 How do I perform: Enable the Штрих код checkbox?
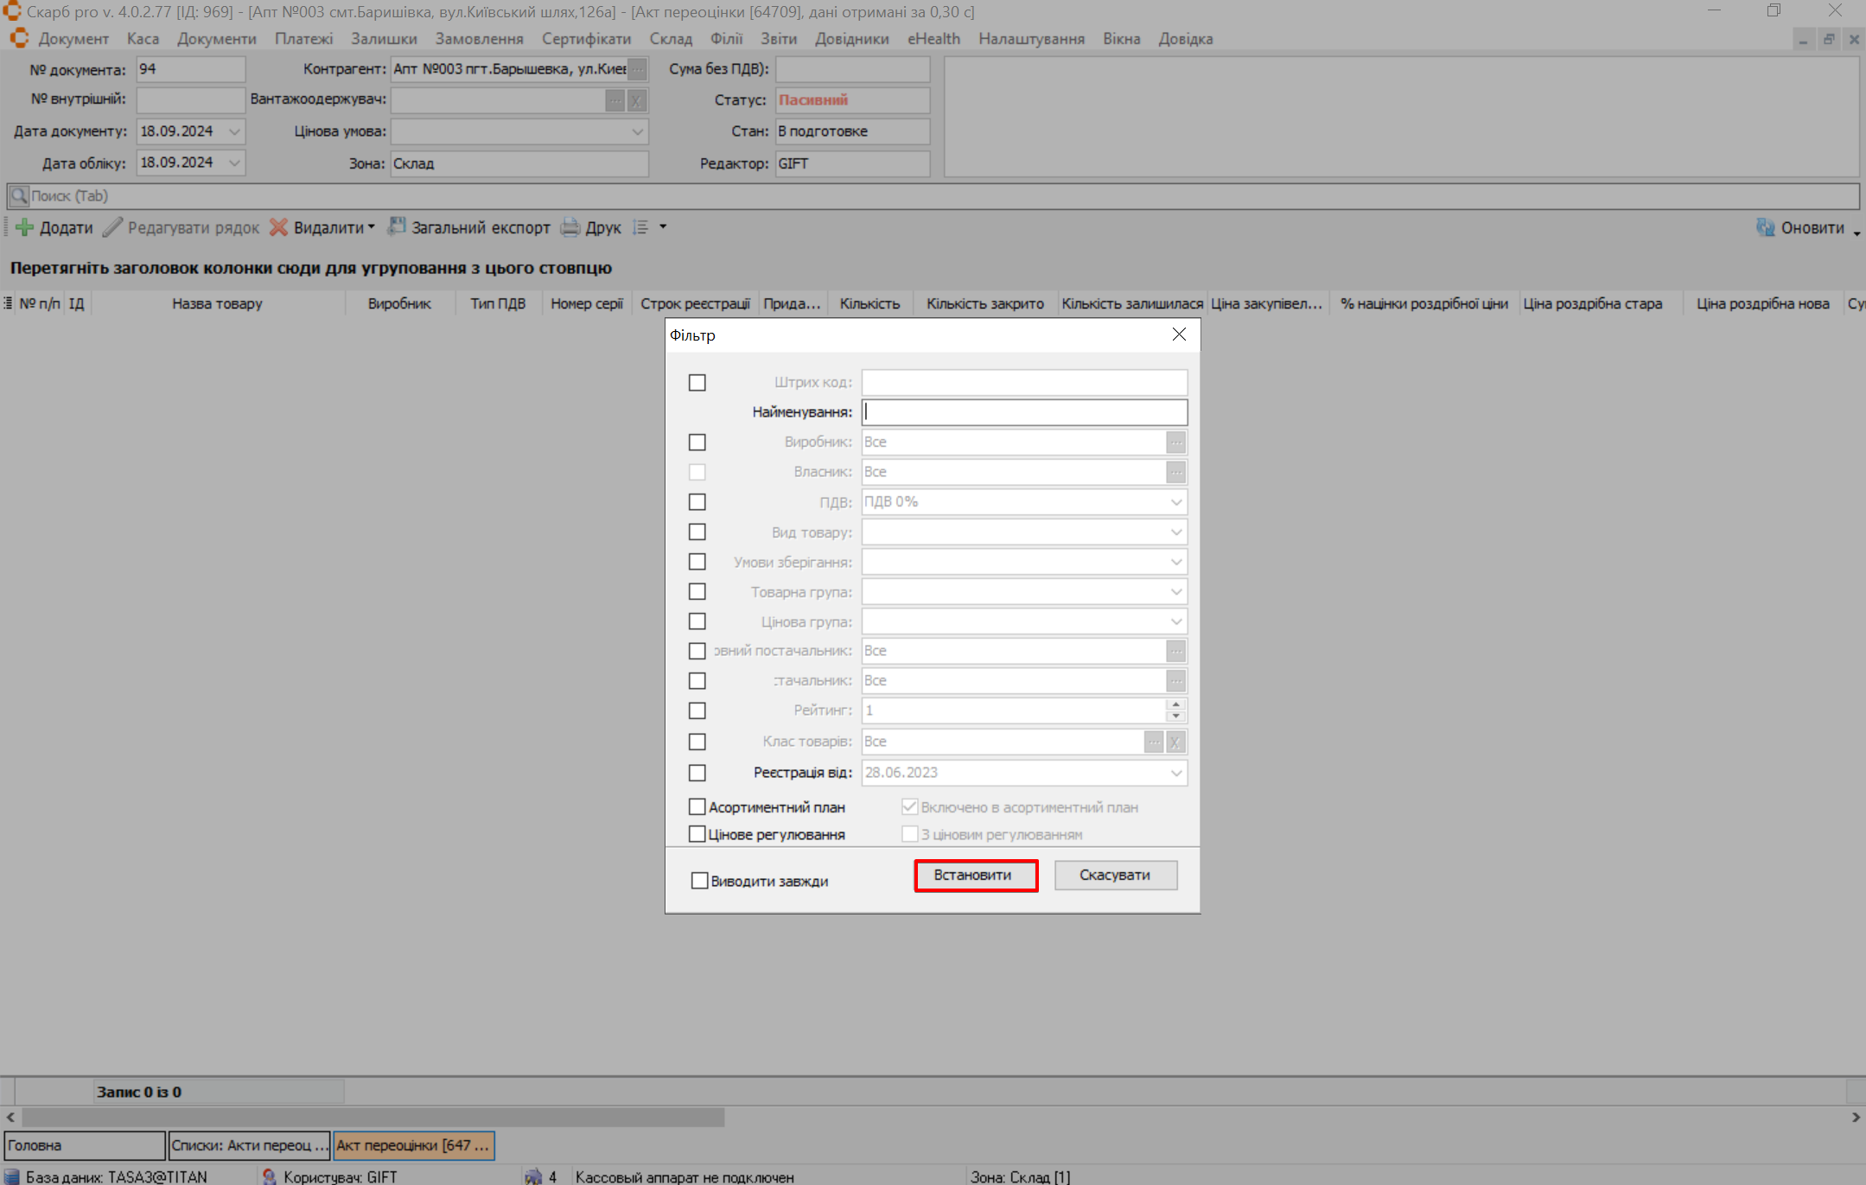(x=697, y=383)
